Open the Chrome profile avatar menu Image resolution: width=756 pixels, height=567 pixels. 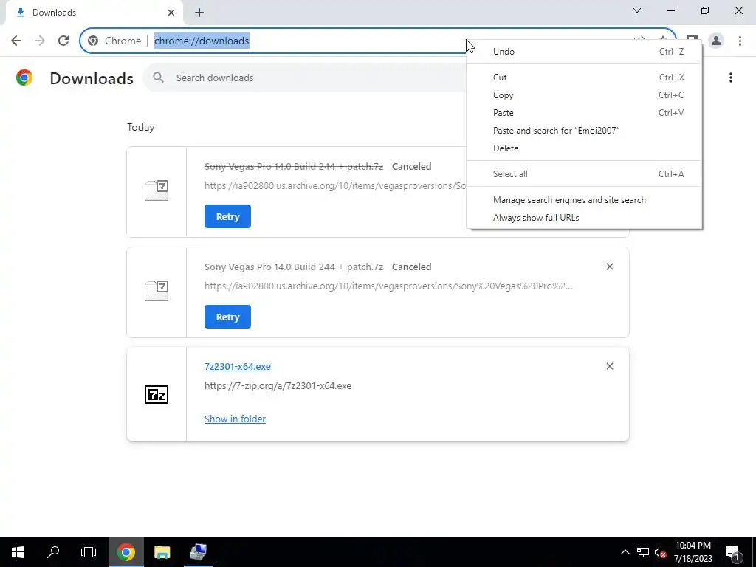pos(716,41)
